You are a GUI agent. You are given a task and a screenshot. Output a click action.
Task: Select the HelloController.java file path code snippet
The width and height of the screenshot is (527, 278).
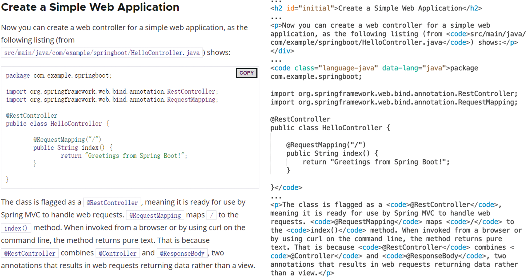[102, 52]
